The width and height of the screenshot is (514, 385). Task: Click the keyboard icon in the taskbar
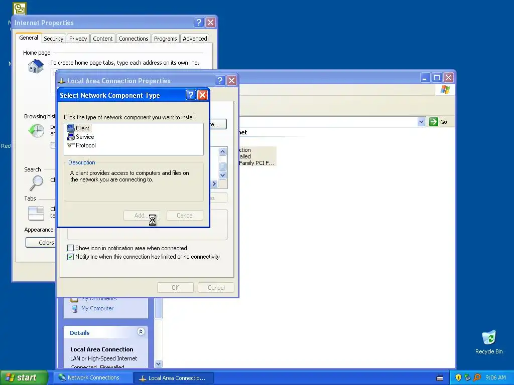(440, 378)
